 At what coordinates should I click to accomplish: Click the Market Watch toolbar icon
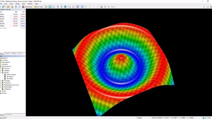[x=12, y=7]
